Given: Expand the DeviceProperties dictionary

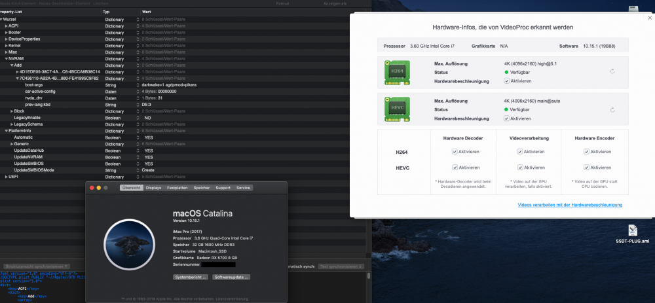Looking at the screenshot, I should [7, 39].
